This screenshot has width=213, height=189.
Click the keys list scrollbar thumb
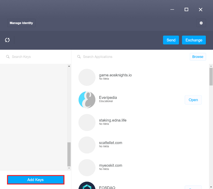pos(69,154)
